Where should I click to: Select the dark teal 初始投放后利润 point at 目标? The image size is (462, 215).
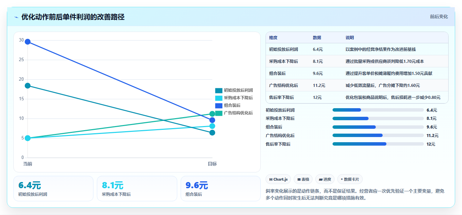[212, 133]
